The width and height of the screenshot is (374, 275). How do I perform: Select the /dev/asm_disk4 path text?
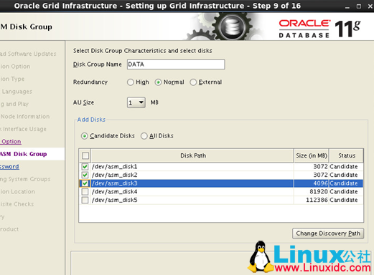click(x=114, y=192)
